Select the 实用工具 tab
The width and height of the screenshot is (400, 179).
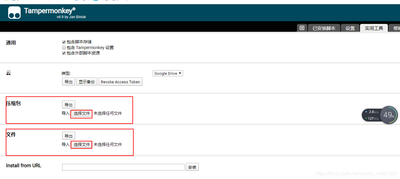(x=374, y=28)
